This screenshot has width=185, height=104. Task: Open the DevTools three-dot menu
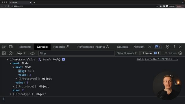point(174,47)
